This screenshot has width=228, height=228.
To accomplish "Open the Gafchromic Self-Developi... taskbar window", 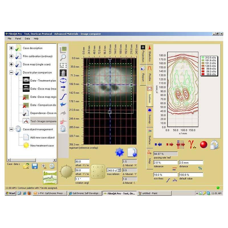I will point(85,193).
